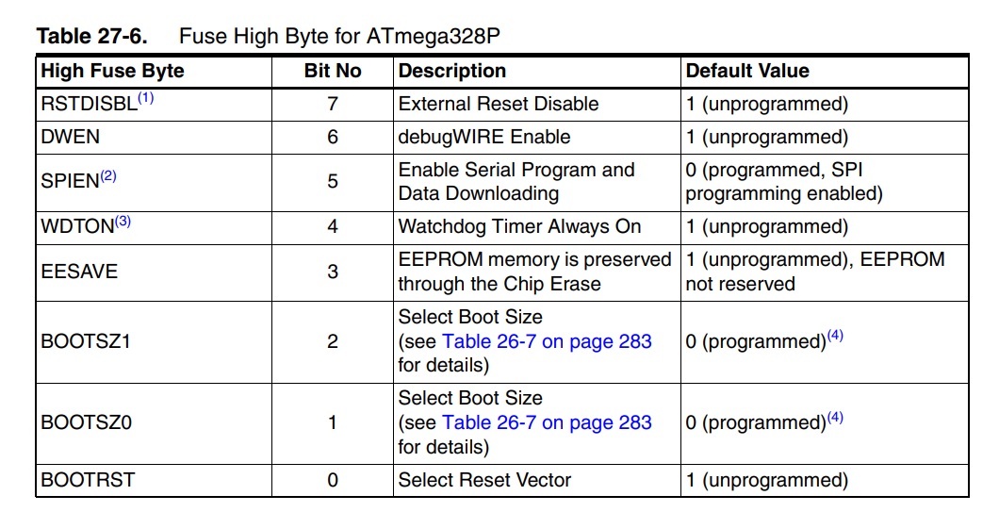Click the Default Value column header
The image size is (999, 512).
(x=747, y=71)
